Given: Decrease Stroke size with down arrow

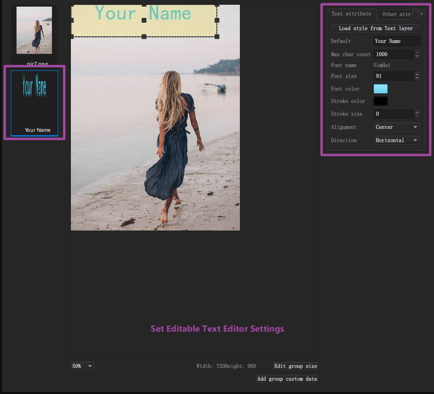Looking at the screenshot, I should coord(417,116).
